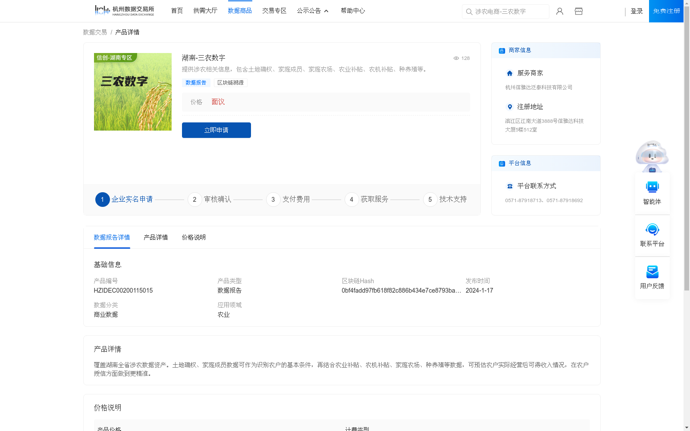
Task: Click the 产品详情 breadcrumb text
Action: 127,32
